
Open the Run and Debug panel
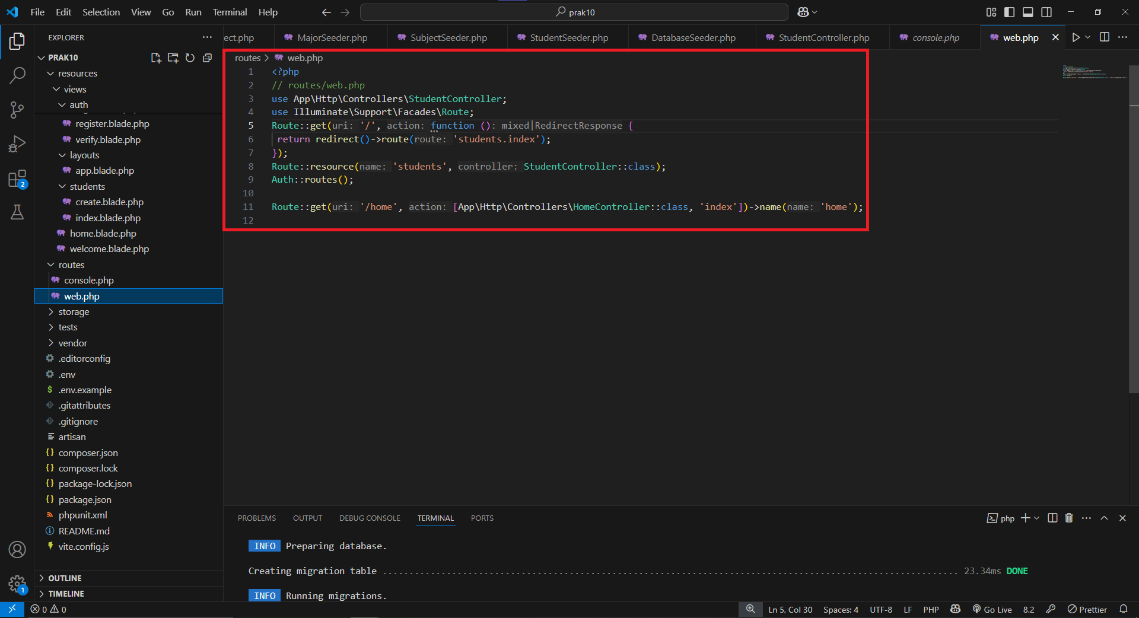point(17,144)
